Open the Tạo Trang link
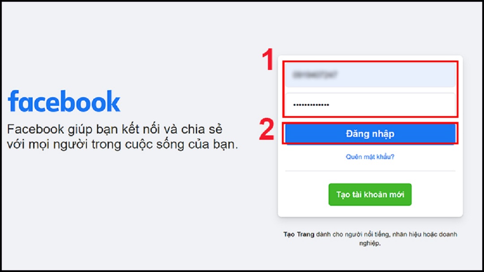Image resolution: width=484 pixels, height=272 pixels. [x=298, y=234]
